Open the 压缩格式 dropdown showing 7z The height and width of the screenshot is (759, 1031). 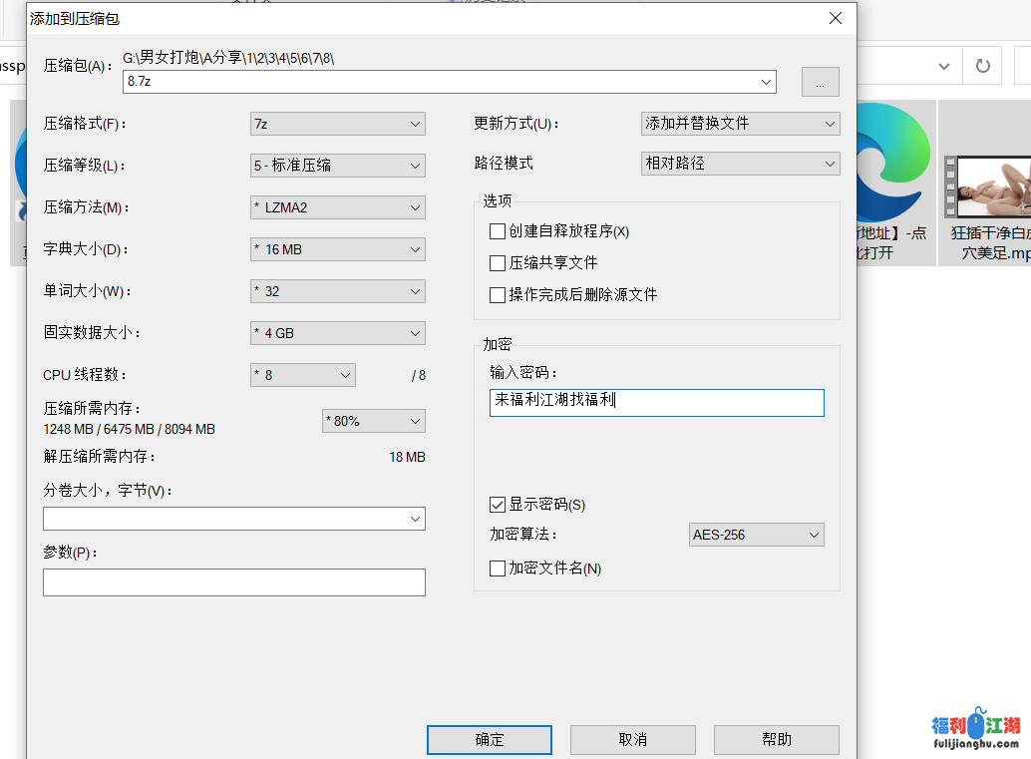tap(337, 124)
